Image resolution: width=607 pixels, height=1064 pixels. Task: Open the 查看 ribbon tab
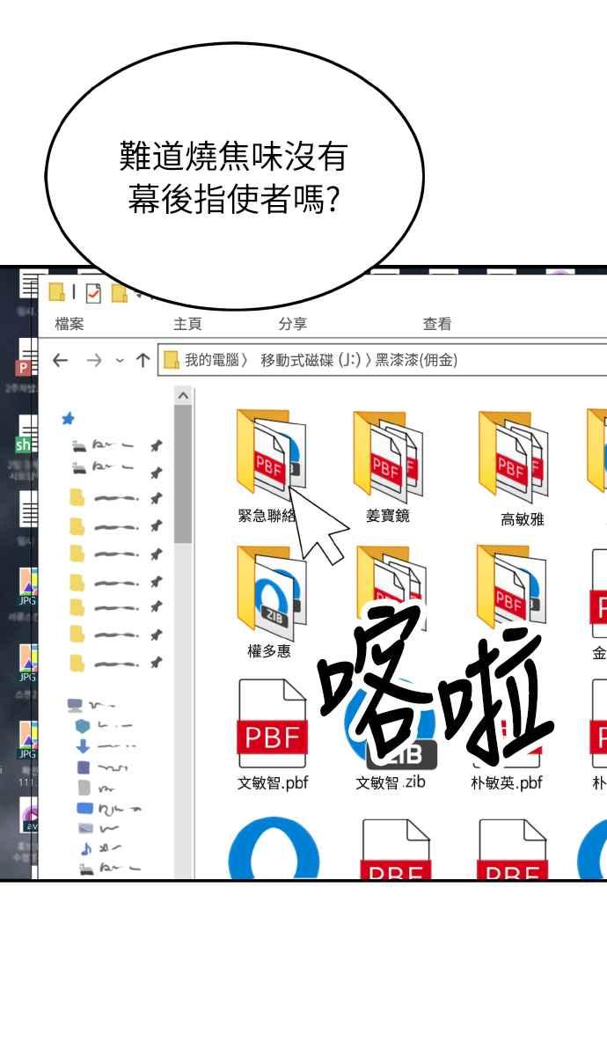coord(437,324)
